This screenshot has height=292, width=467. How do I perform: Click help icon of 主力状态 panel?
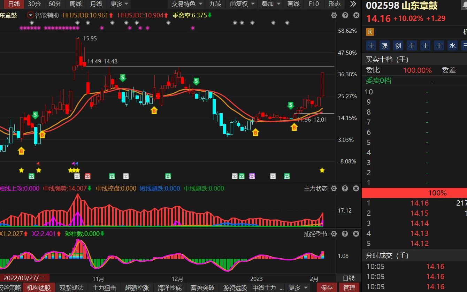click(345, 189)
